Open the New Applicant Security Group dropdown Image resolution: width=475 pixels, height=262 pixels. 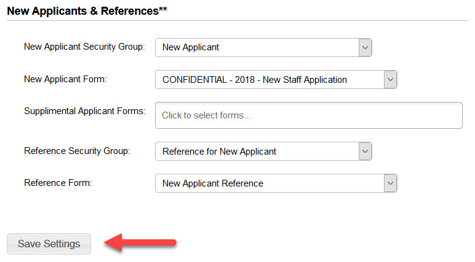coord(263,47)
